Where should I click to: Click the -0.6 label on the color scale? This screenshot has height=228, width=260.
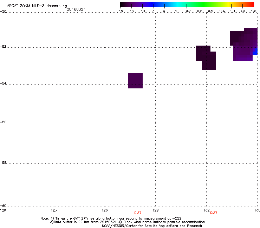click(x=198, y=11)
